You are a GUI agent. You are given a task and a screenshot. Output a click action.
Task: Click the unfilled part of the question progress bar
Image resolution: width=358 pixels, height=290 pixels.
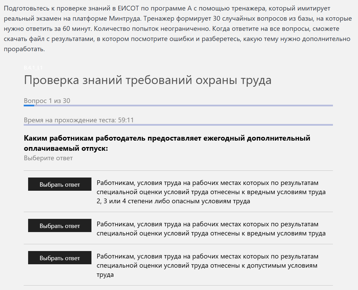click(183, 106)
